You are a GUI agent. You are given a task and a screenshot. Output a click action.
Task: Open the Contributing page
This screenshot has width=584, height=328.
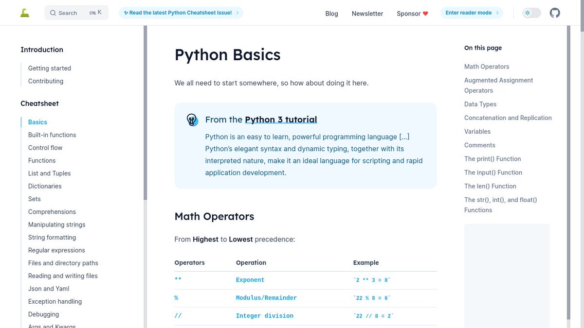point(46,81)
